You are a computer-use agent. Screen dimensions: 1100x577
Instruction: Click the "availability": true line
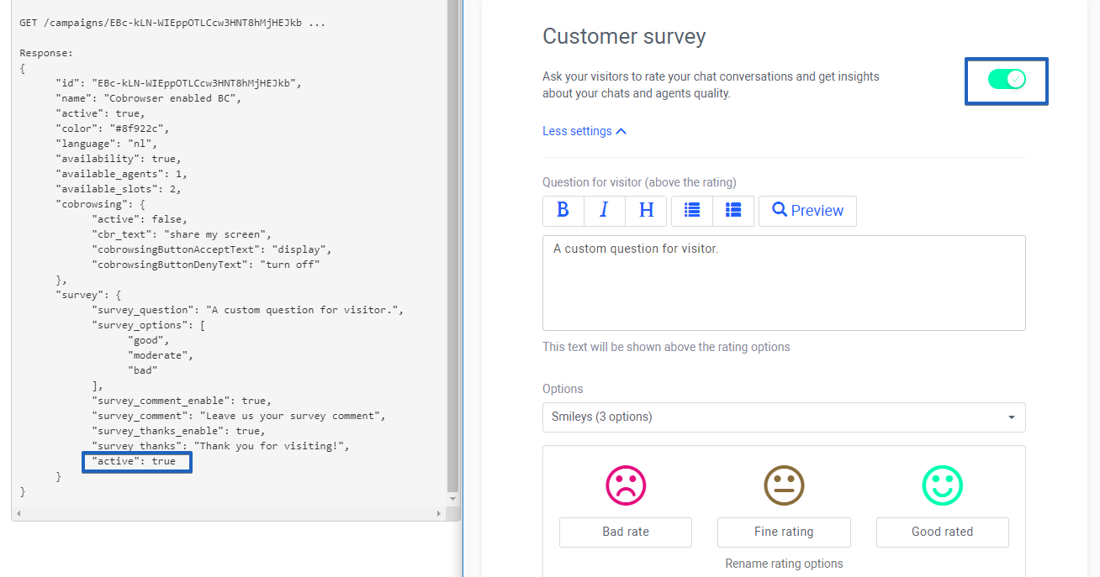point(119,159)
